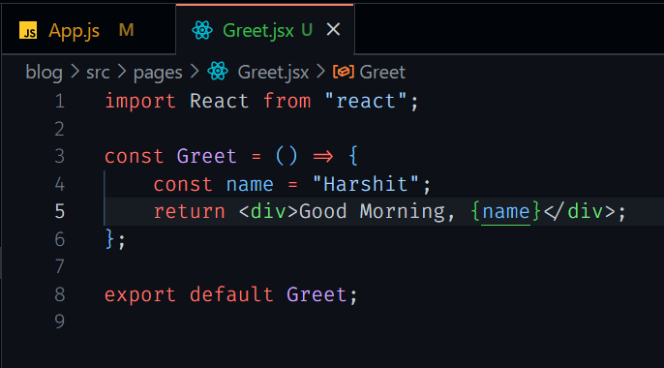Viewport: 664px width, 368px height.
Task: Click the React icon on Greet.jsx tab
Action: [202, 30]
